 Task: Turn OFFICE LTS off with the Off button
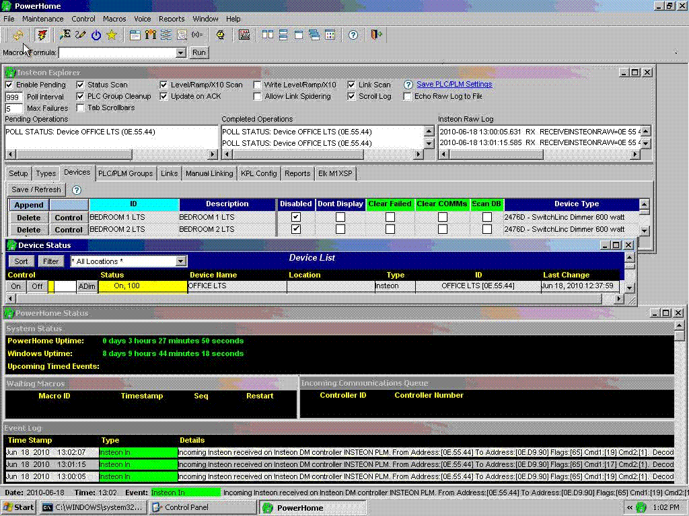[38, 286]
